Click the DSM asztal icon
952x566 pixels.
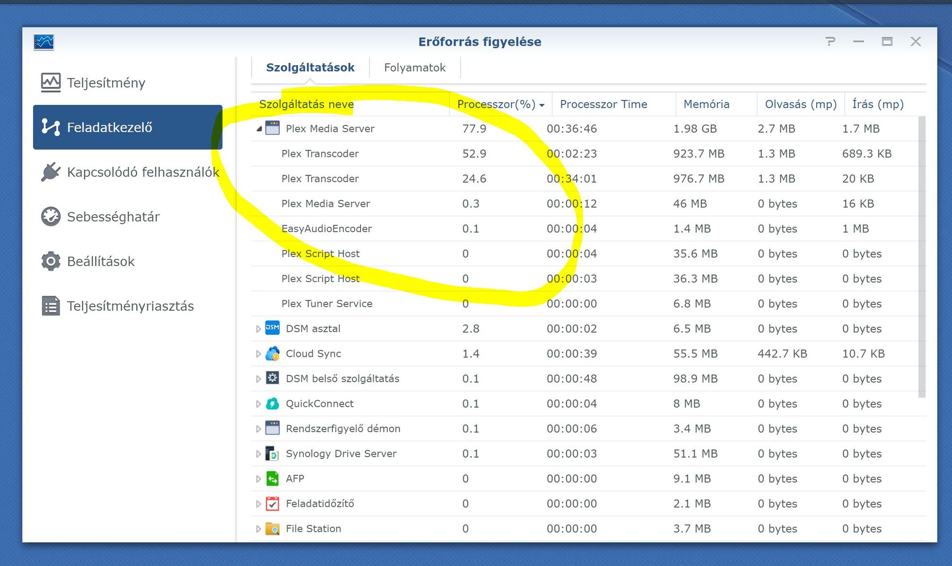tap(272, 328)
